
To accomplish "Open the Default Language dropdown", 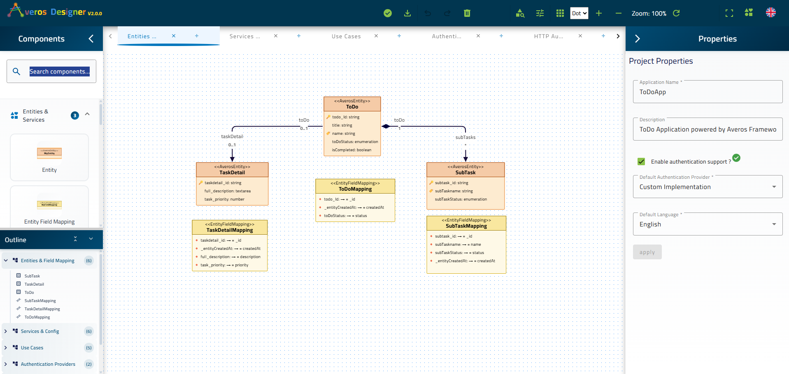I will pos(708,224).
